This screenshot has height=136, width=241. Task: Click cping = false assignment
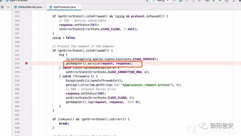click(64, 38)
